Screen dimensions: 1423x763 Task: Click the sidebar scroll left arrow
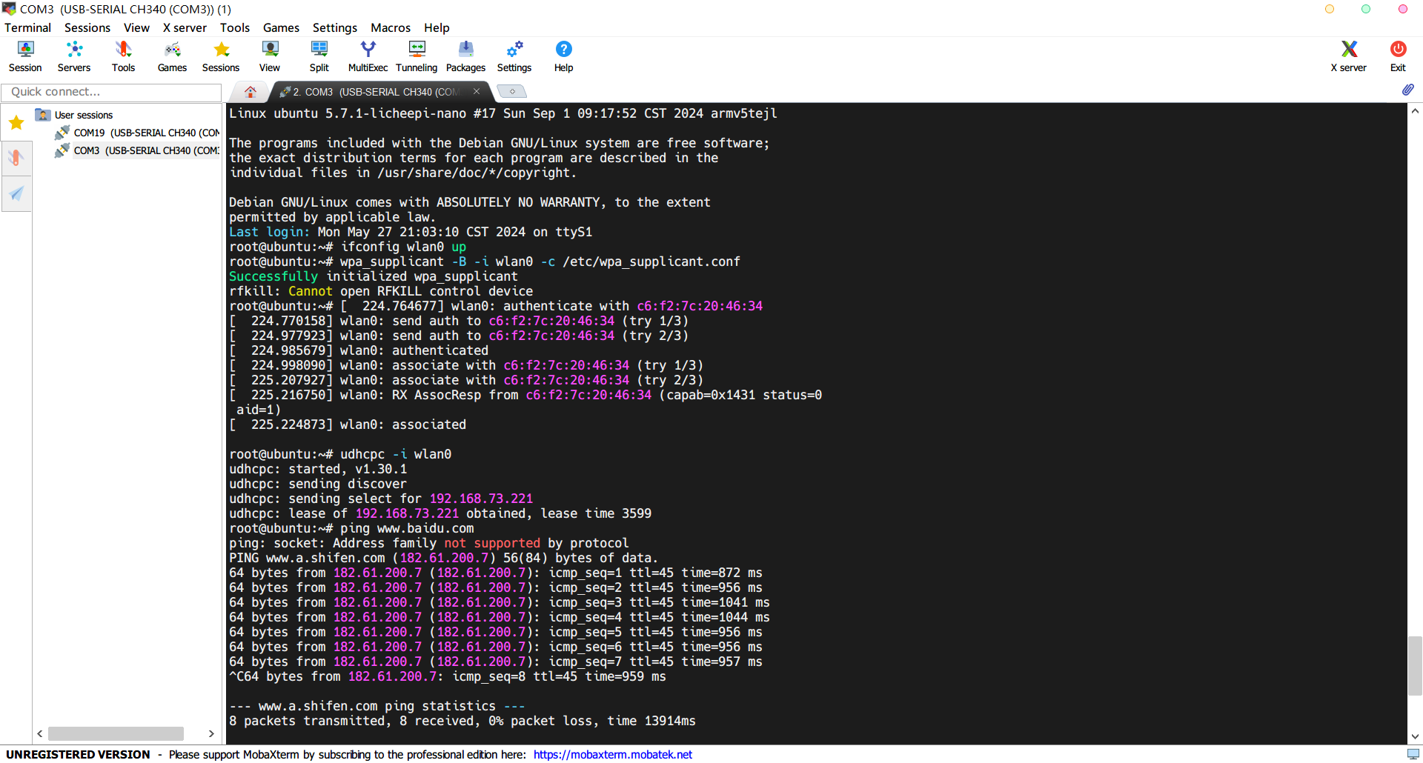coord(40,733)
